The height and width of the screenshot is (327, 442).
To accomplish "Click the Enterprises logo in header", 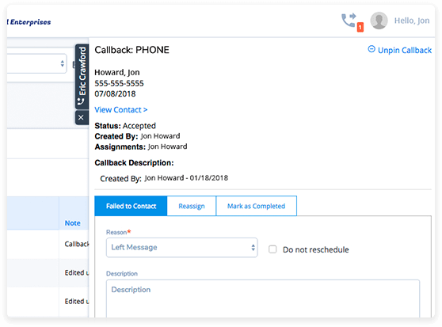I will [29, 22].
